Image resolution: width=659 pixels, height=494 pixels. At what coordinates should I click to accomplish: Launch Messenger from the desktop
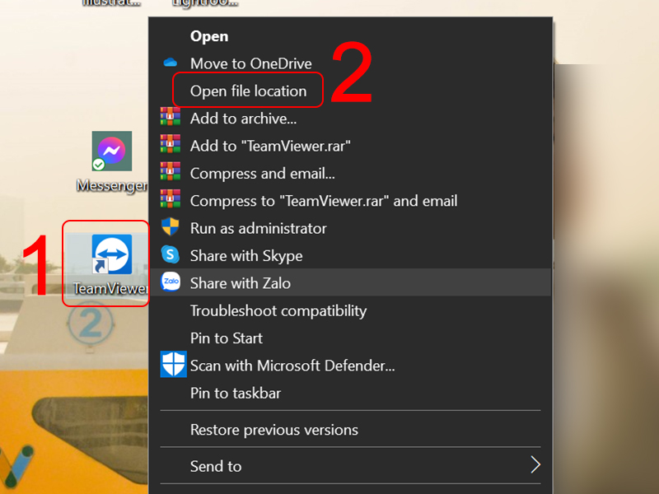tap(111, 151)
